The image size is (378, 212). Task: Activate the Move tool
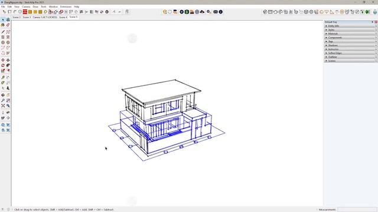click(x=3, y=60)
